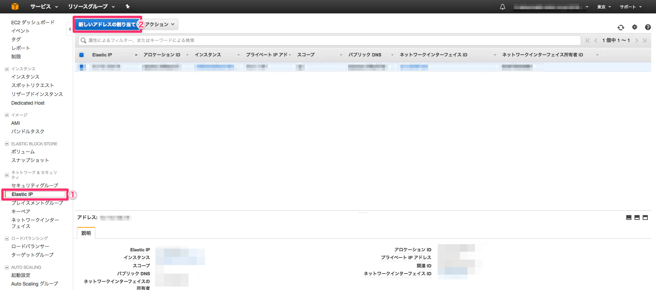
Task: Open ターゲットグループ in sidebar
Action: [32, 255]
